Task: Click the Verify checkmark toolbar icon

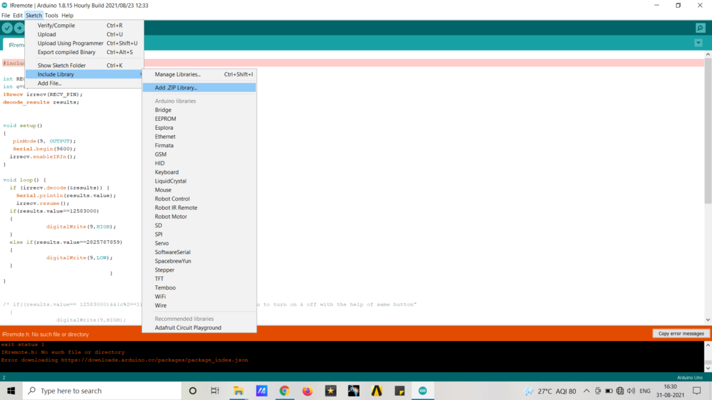Action: pos(7,28)
